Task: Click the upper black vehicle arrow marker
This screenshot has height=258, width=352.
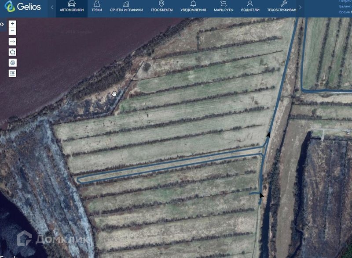Action: [268, 135]
